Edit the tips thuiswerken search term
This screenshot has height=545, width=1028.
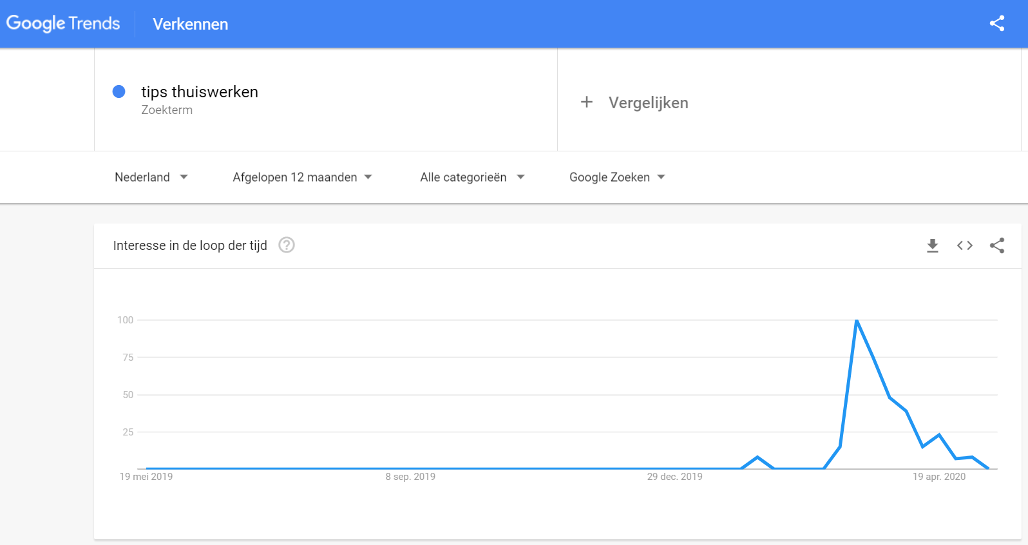(200, 92)
